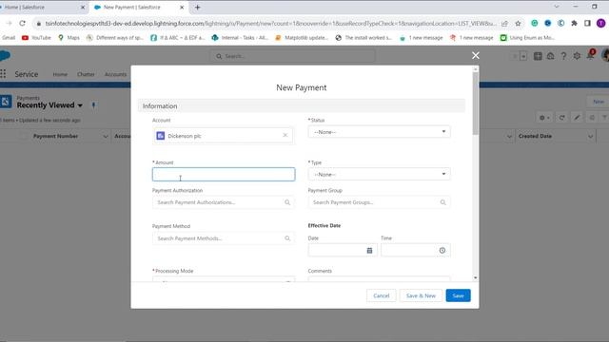
Task: Refresh the payments list
Action: [561, 118]
